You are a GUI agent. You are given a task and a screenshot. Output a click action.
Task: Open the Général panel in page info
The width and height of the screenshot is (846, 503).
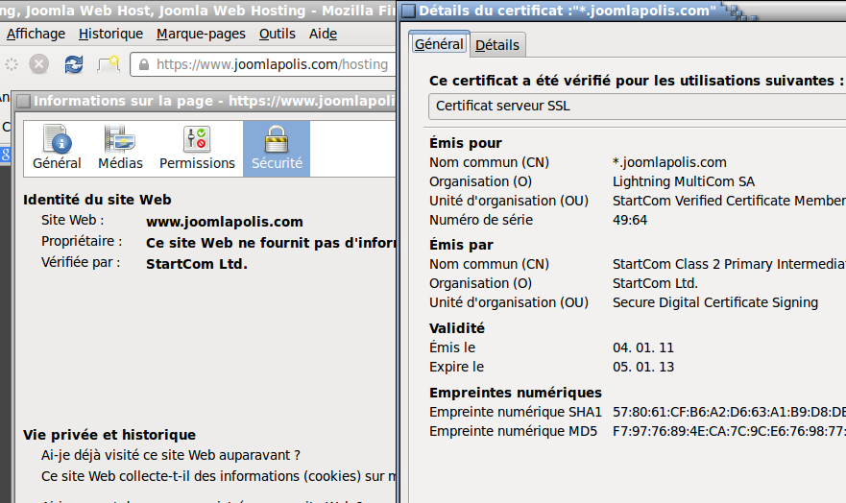[57, 148]
